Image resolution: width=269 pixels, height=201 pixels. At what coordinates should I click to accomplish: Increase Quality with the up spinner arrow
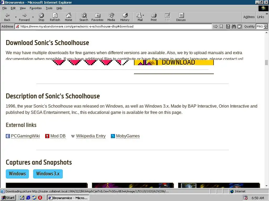(266, 25)
